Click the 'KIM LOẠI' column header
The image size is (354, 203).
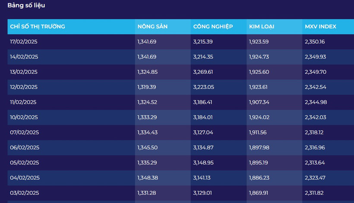pyautogui.click(x=262, y=27)
